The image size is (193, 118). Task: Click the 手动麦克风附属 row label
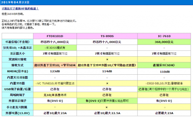click(x=17, y=107)
